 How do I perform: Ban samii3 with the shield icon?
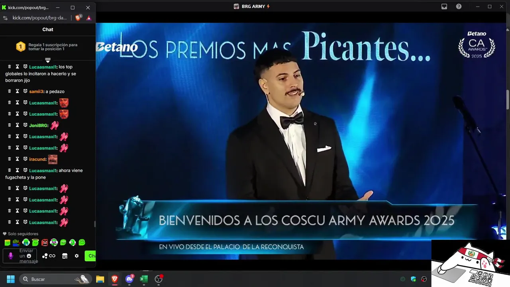[25, 91]
